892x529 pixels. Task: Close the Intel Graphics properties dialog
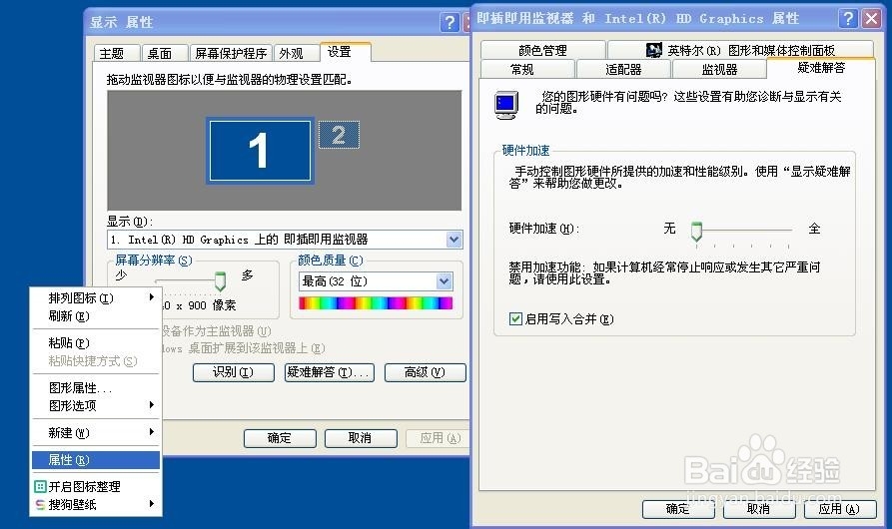[x=871, y=19]
